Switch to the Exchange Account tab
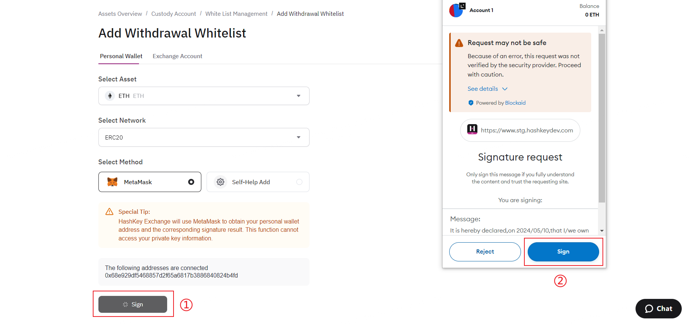The height and width of the screenshot is (324, 690). (177, 56)
